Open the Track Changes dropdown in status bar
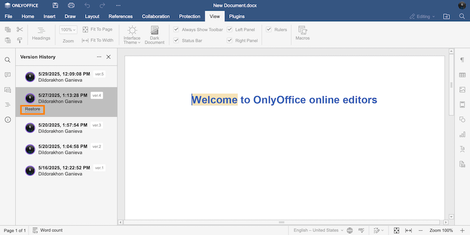This screenshot has width=470, height=235. (378, 230)
